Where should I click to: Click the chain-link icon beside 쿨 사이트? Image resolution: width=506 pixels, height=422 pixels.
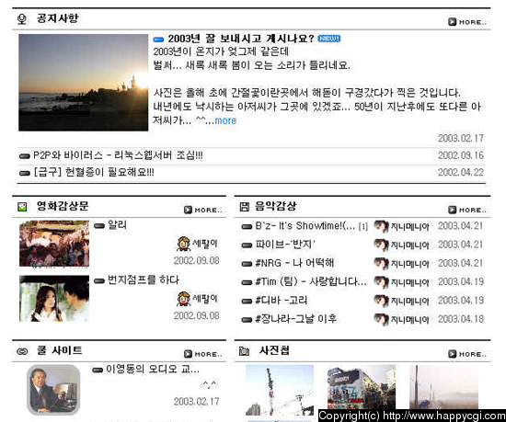[x=22, y=351]
